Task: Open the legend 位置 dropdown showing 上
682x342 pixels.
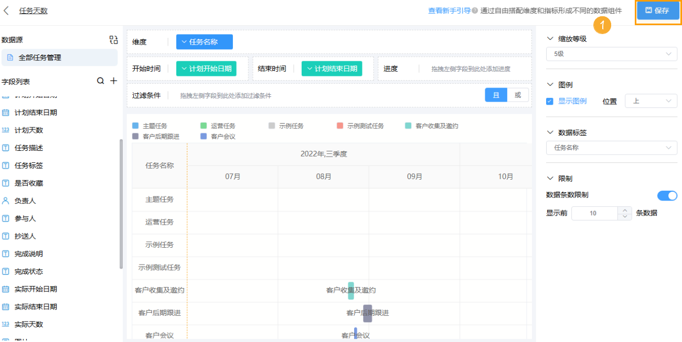Action: 651,101
